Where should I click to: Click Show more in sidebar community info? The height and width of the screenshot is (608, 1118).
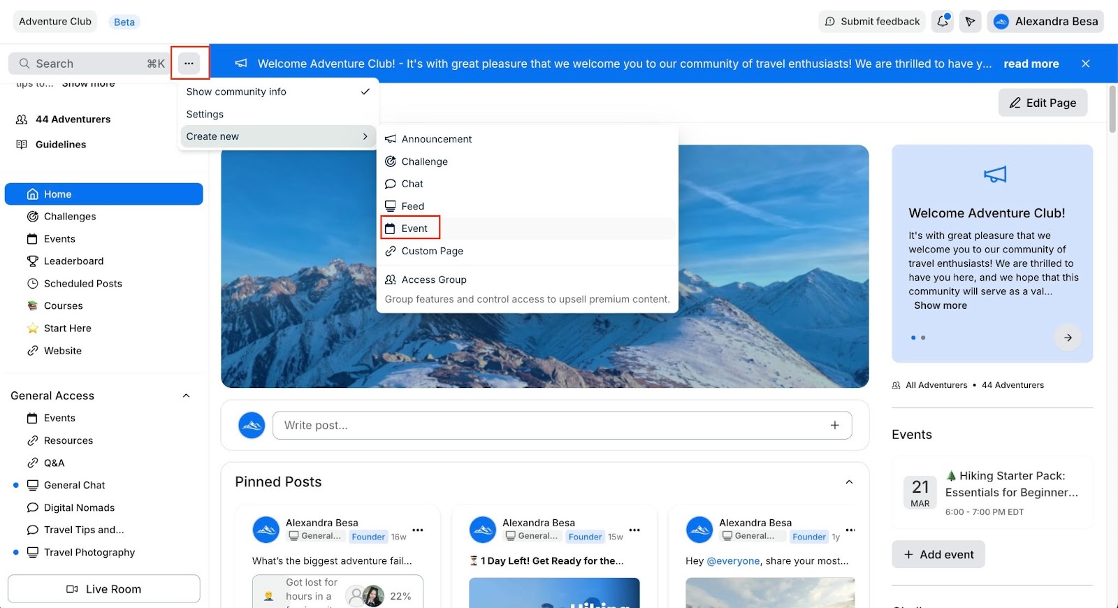[88, 84]
